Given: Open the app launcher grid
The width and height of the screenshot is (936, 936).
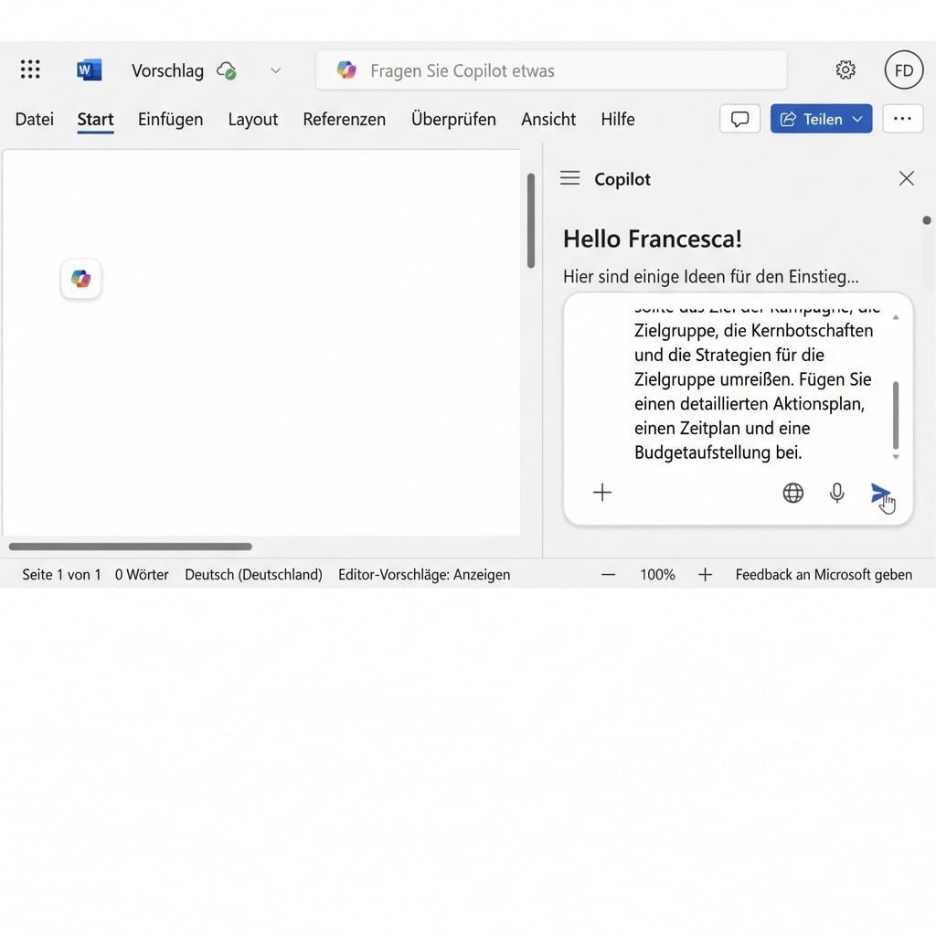Looking at the screenshot, I should coord(29,69).
